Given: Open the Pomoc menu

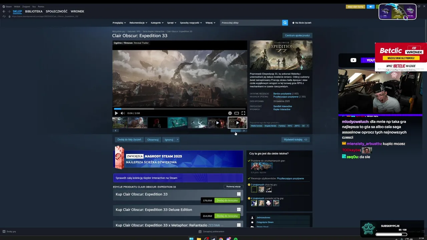Looking at the screenshot, I should coord(41,7).
